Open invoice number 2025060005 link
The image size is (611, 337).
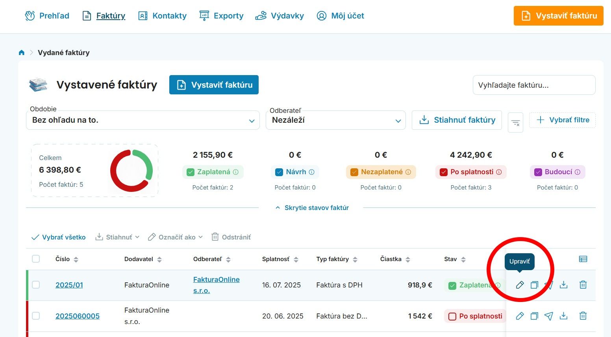(78, 316)
